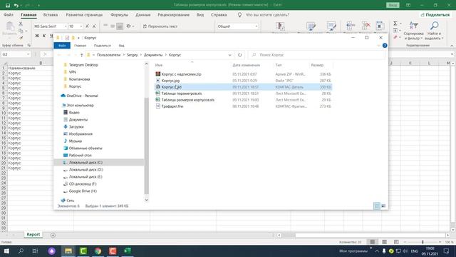The height and width of the screenshot is (257, 456).
Task: Decrease font size with smaller A icon
Action: [94, 26]
